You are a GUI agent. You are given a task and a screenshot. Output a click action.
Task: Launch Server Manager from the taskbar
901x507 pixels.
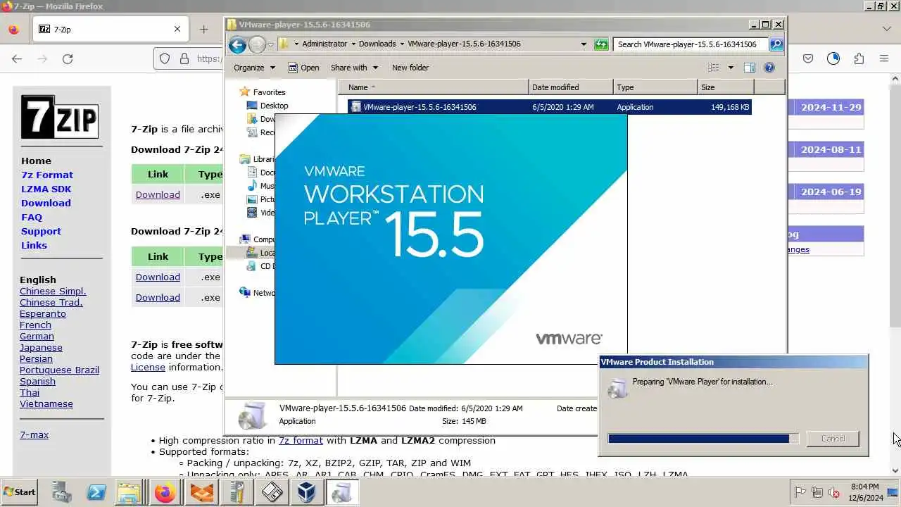click(x=61, y=492)
